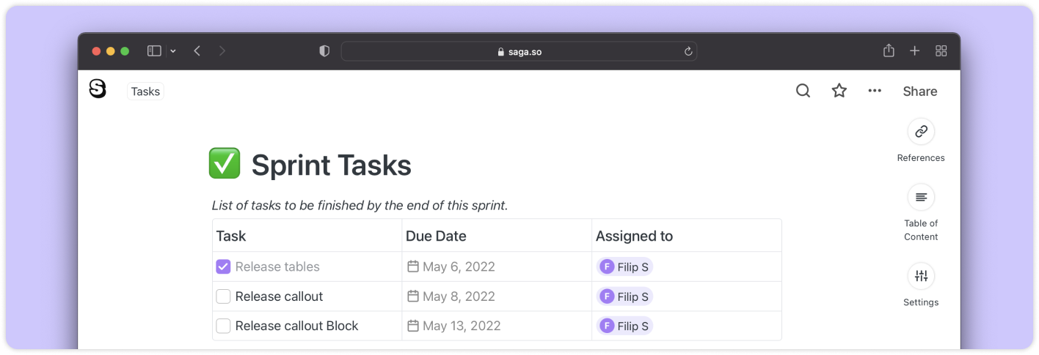Show browser tab overview grid icon

941,51
